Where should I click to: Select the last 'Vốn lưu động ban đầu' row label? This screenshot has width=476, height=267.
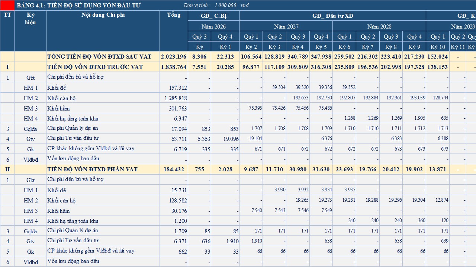[73, 261]
